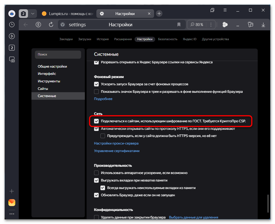Image resolution: width=275 pixels, height=224 pixels.
Task: Click the settings page vertical scrollbar
Action: [x=268, y=203]
